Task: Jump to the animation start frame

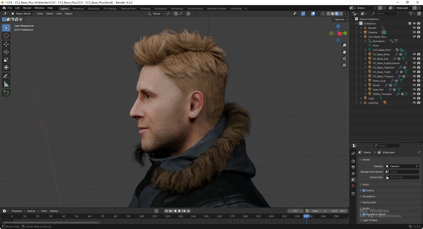Action: point(166,211)
